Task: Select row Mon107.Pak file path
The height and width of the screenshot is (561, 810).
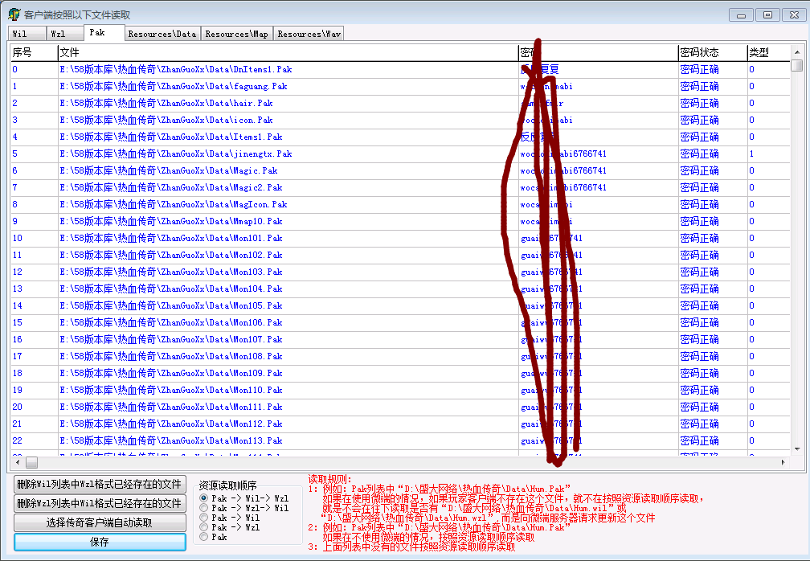Action: click(171, 339)
